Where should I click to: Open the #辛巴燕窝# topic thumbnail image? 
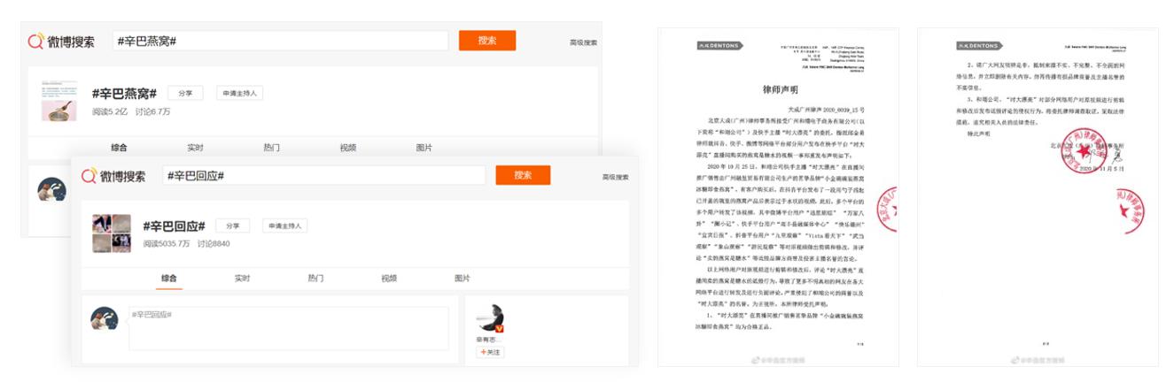[x=59, y=100]
